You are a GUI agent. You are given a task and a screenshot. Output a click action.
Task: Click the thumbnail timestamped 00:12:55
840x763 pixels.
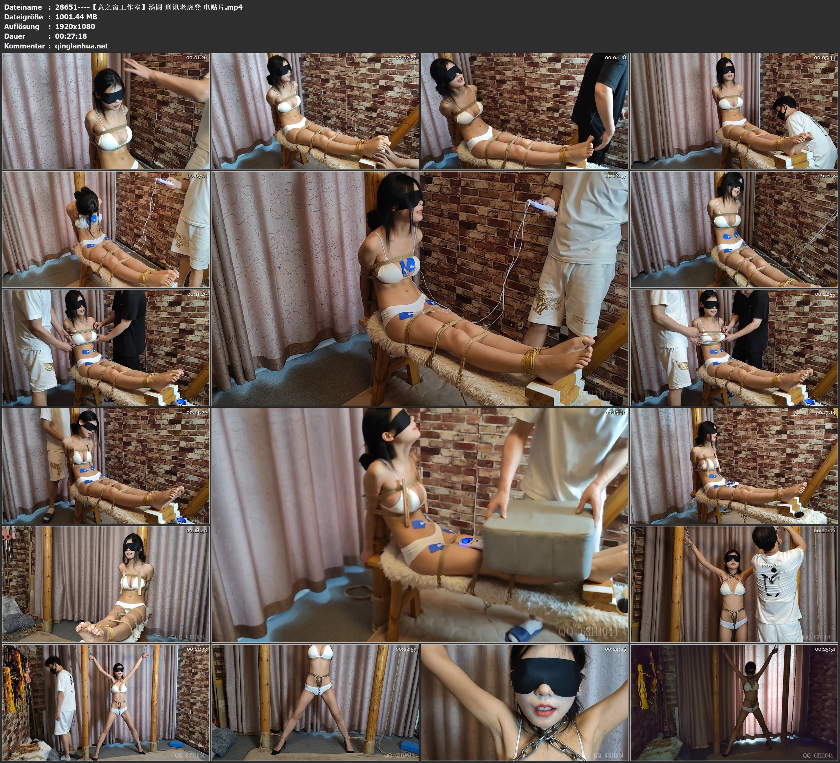(734, 347)
